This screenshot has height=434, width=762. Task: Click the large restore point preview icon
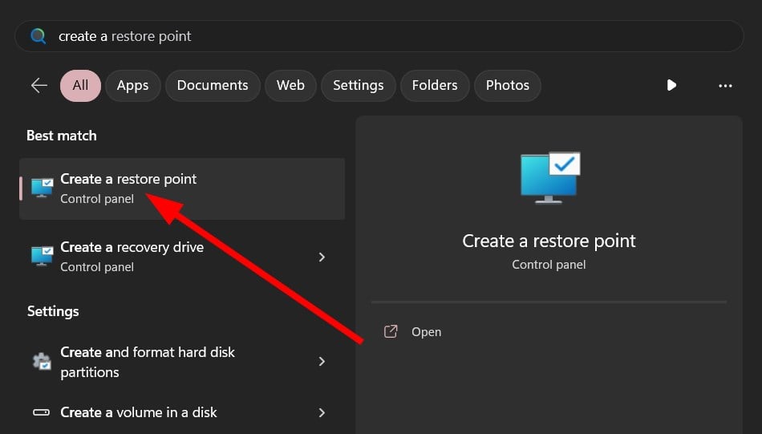point(549,176)
